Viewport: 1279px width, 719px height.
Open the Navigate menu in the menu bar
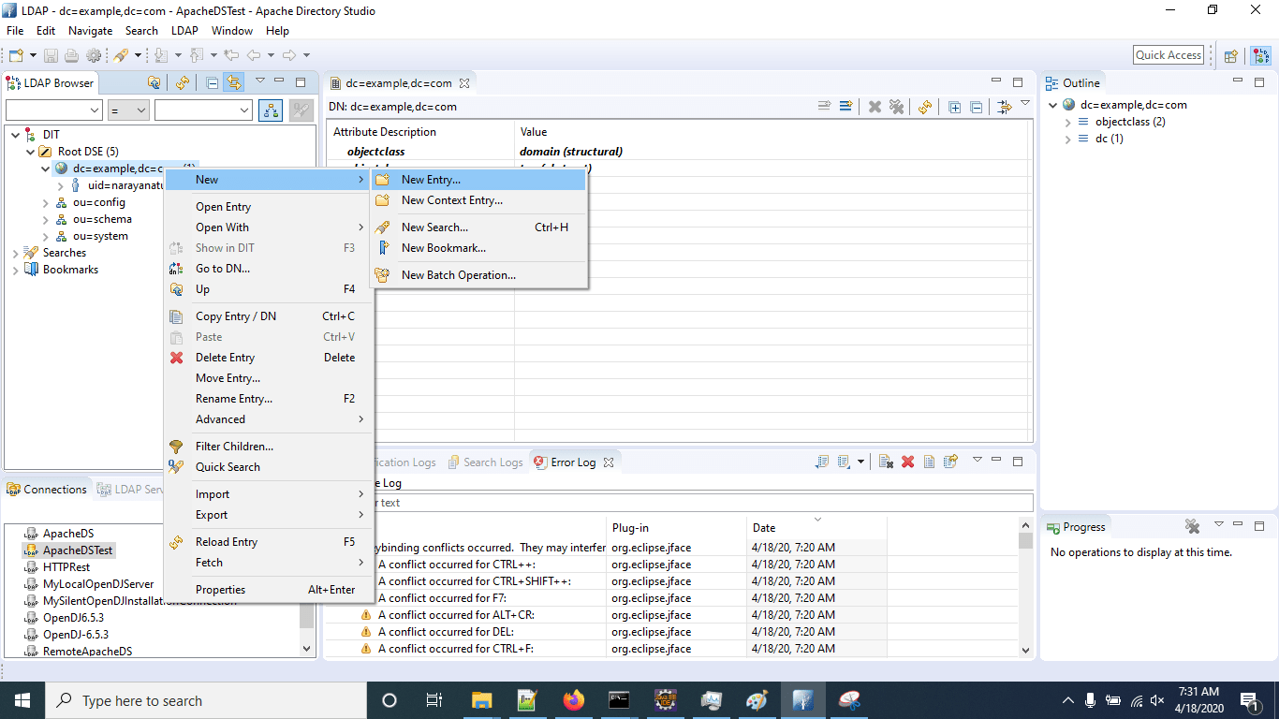(x=90, y=31)
